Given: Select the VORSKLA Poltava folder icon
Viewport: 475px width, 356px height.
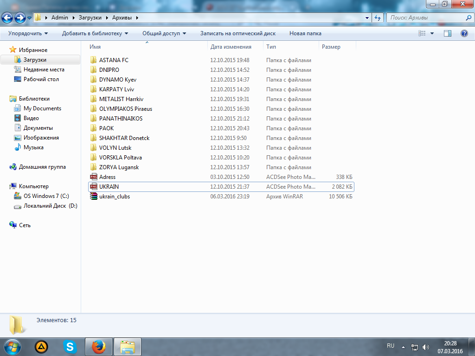Looking at the screenshot, I should (94, 157).
